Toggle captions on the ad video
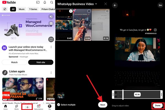Screen dimensions: 165x110 coord(51,23)
